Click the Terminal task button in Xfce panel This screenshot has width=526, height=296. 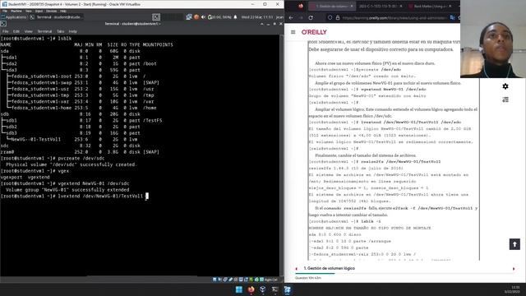pyautogui.click(x=56, y=17)
